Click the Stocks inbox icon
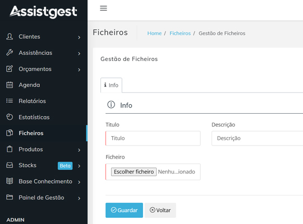 click(x=10, y=165)
